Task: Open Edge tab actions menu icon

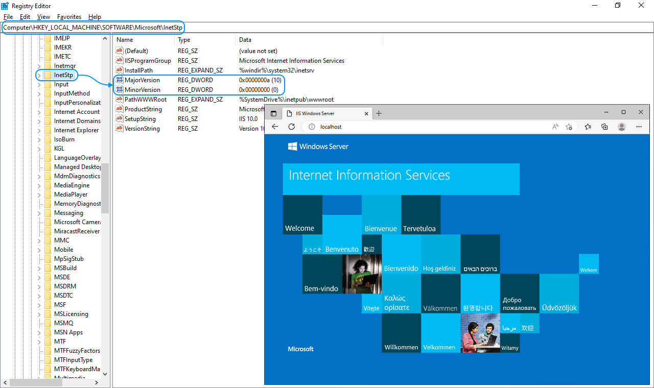Action: 273,113
